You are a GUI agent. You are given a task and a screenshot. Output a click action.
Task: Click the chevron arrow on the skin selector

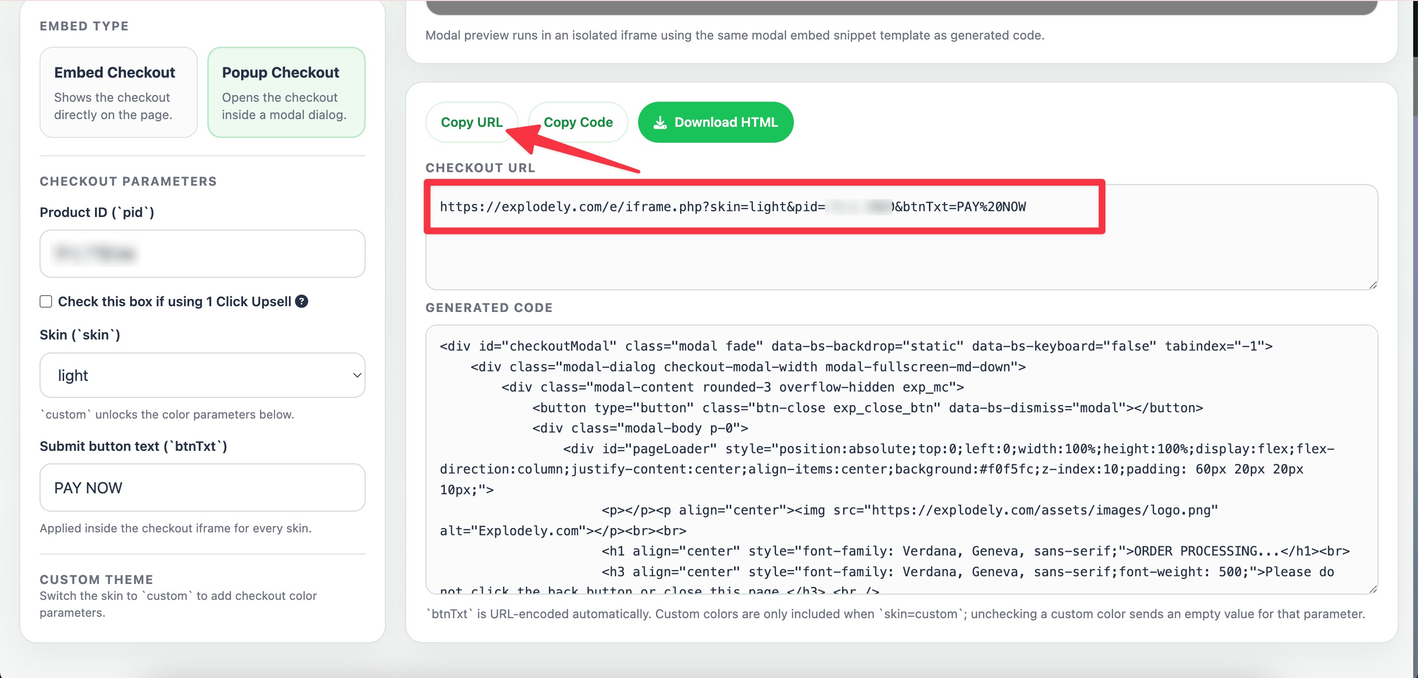click(x=357, y=375)
